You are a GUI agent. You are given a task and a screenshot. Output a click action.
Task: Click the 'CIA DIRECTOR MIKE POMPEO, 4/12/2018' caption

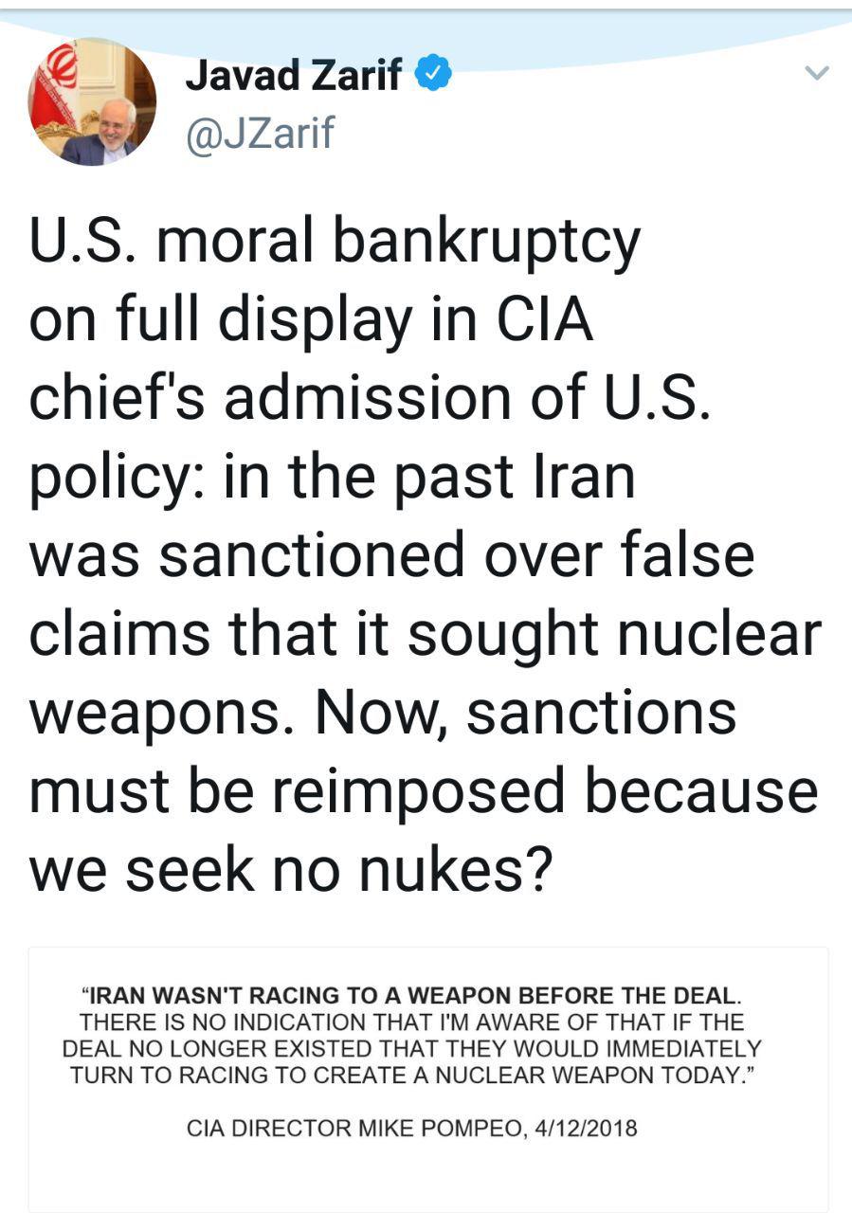coord(412,1129)
